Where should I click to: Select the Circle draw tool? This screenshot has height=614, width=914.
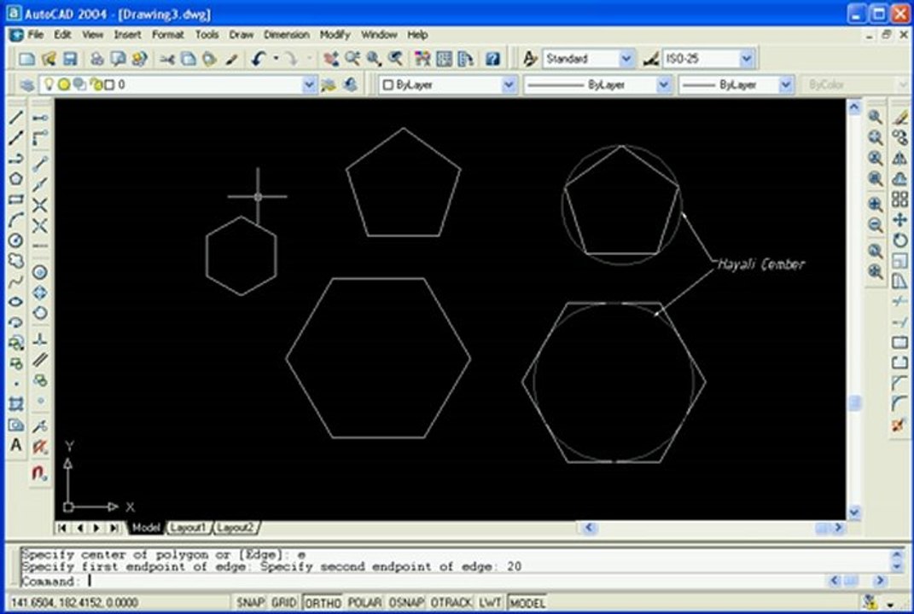(15, 240)
